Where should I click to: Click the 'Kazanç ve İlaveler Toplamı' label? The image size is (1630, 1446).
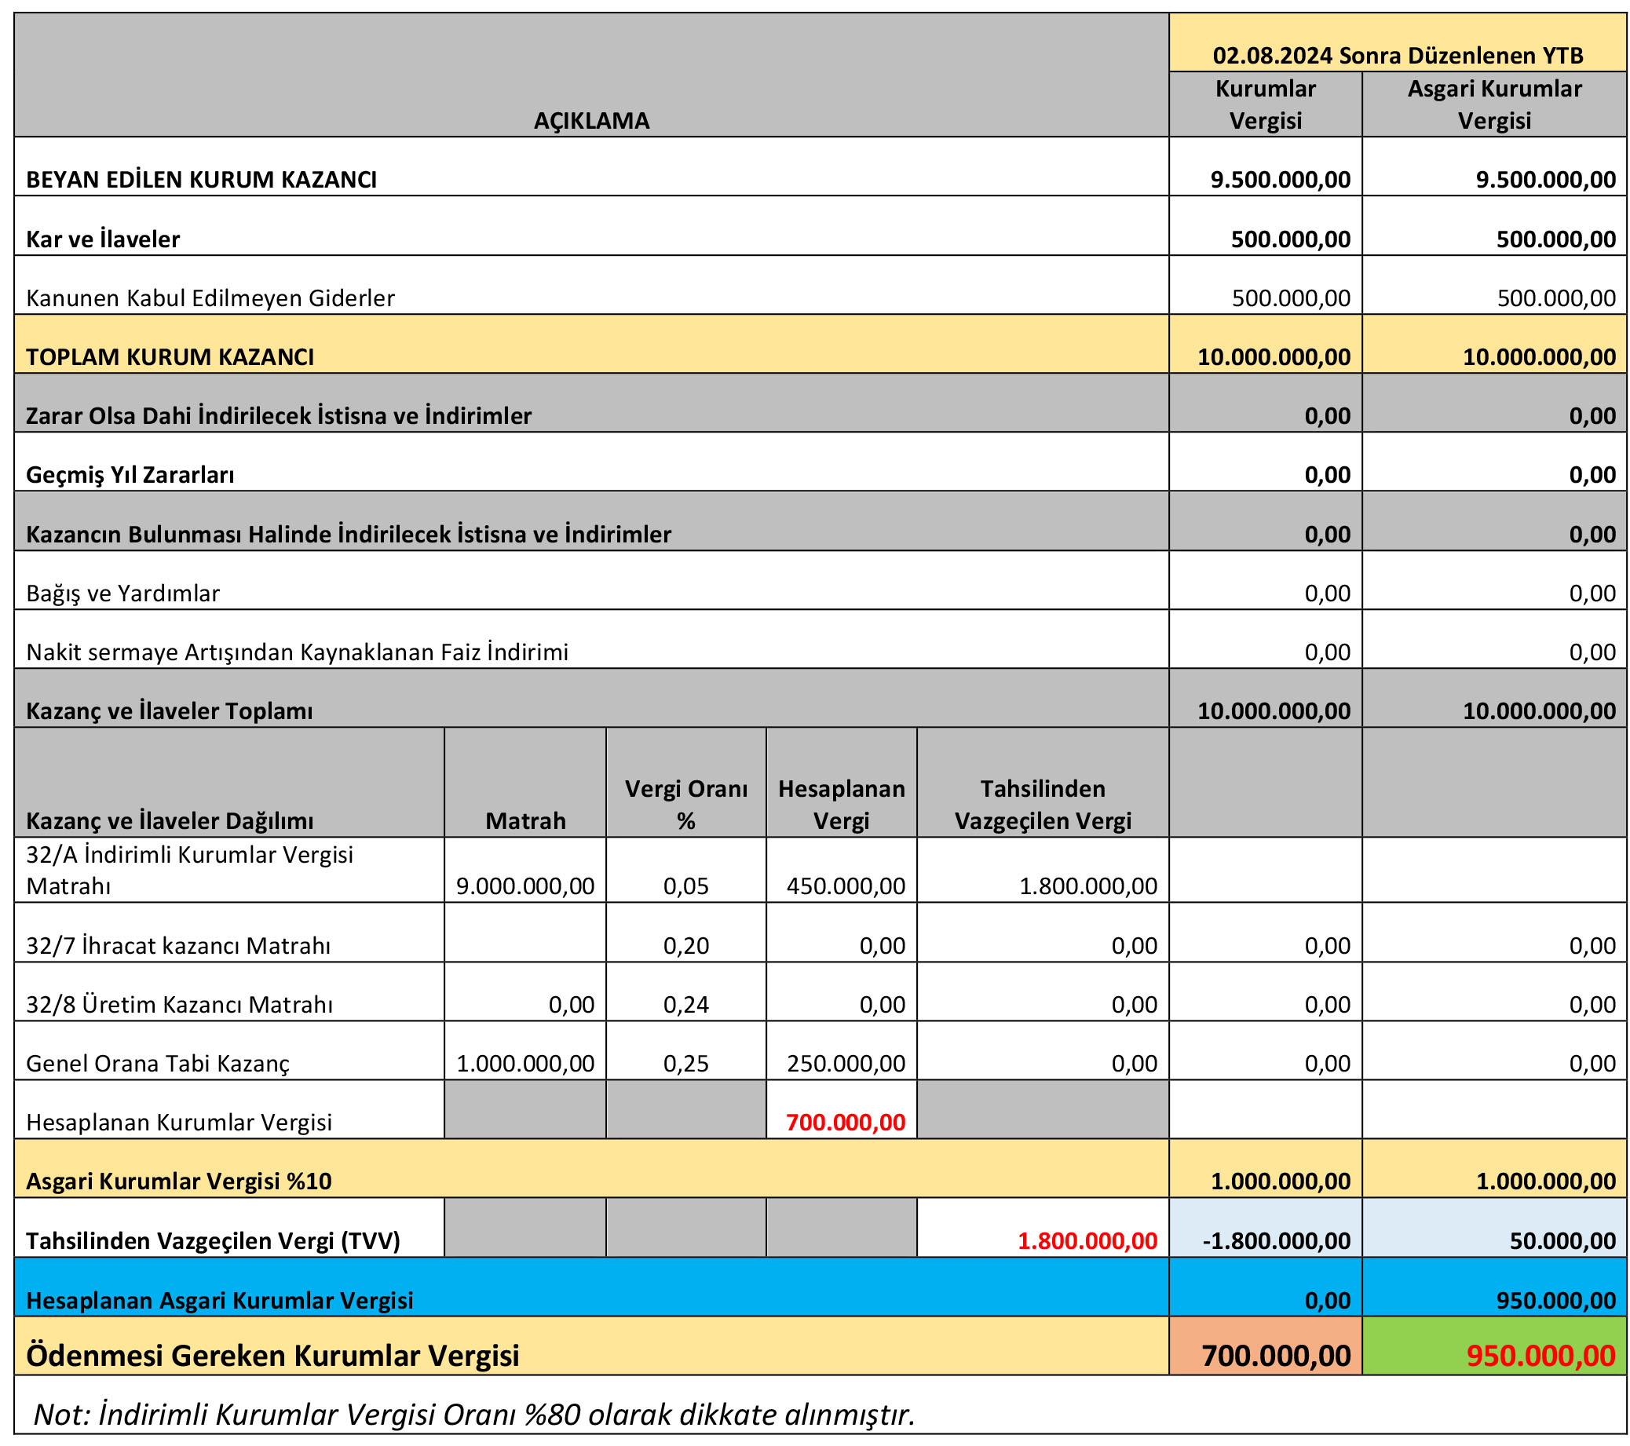(x=169, y=711)
